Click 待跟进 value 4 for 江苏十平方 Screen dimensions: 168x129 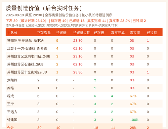click(57, 48)
